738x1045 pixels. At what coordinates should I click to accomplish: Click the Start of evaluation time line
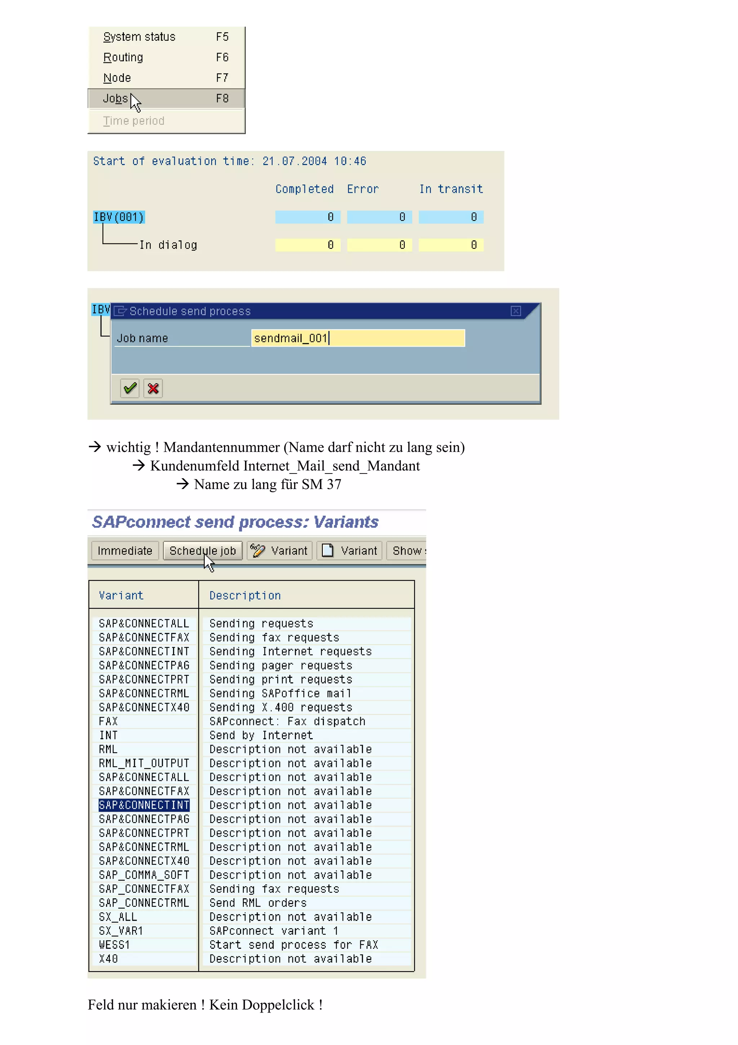230,161
